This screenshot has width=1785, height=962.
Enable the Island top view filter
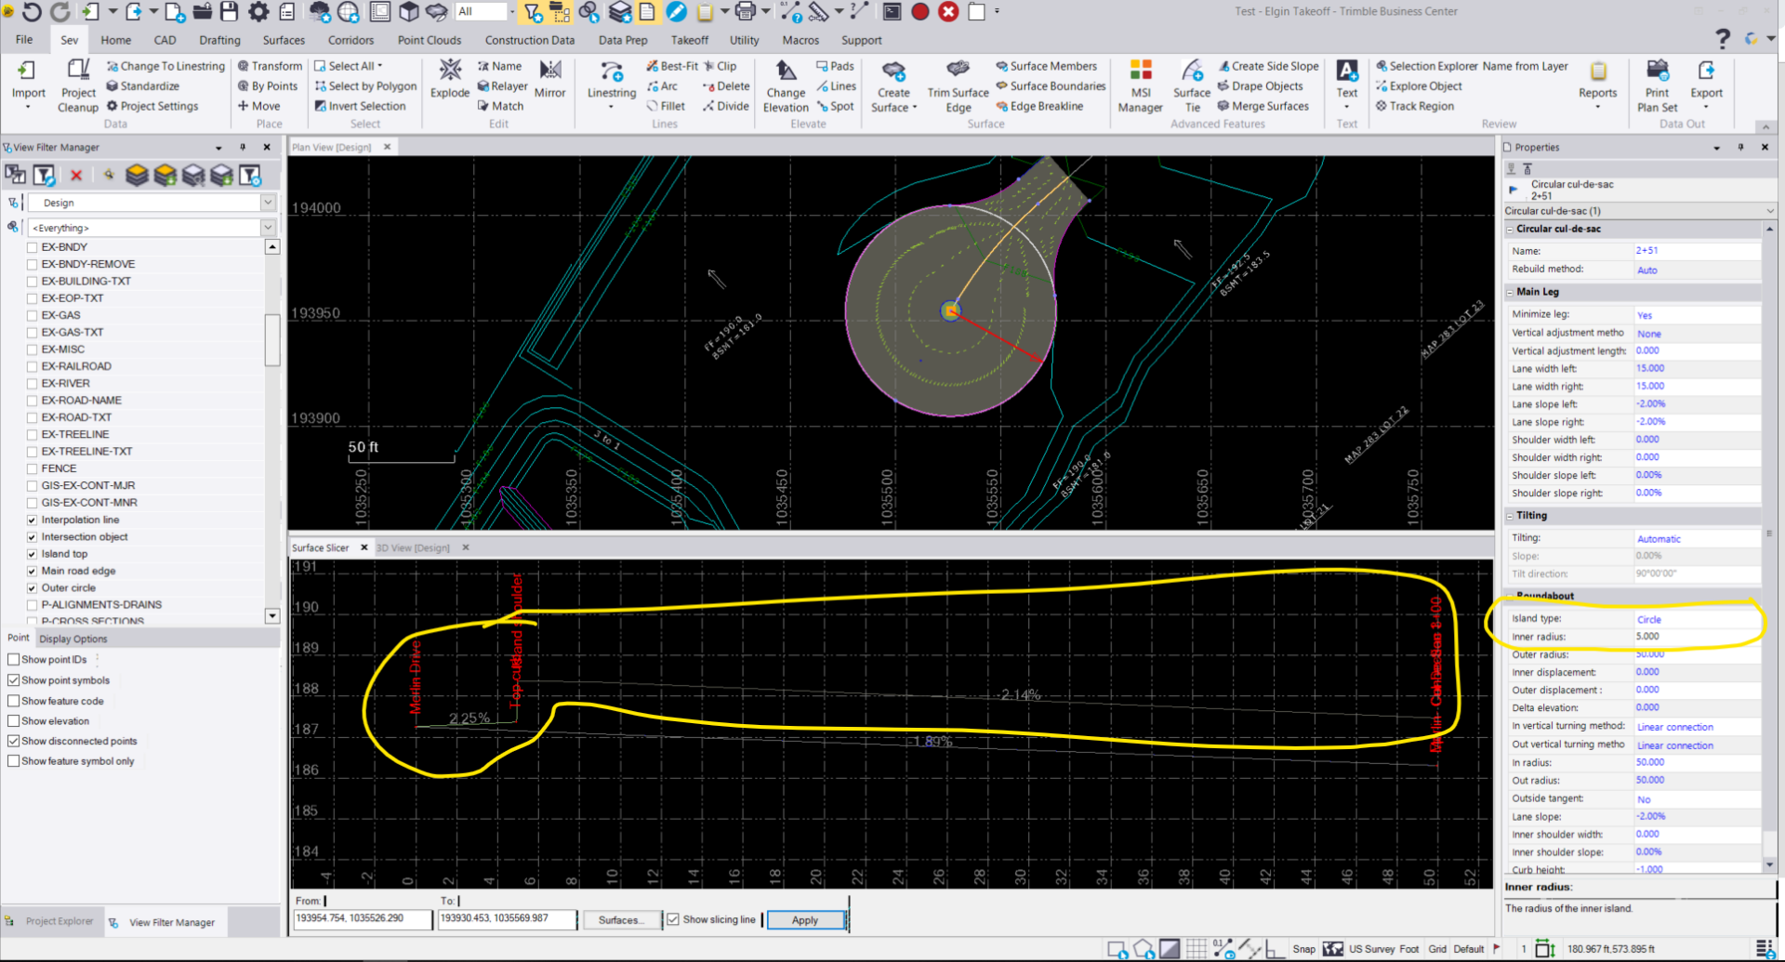[x=33, y=553]
